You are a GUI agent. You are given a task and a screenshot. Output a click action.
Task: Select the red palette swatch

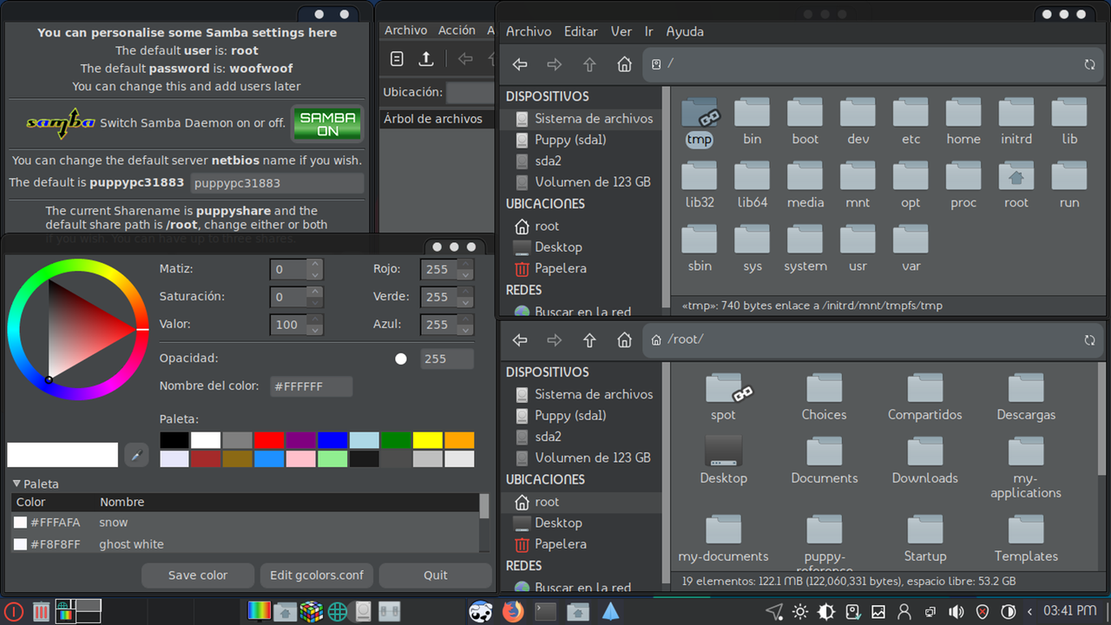pyautogui.click(x=269, y=440)
